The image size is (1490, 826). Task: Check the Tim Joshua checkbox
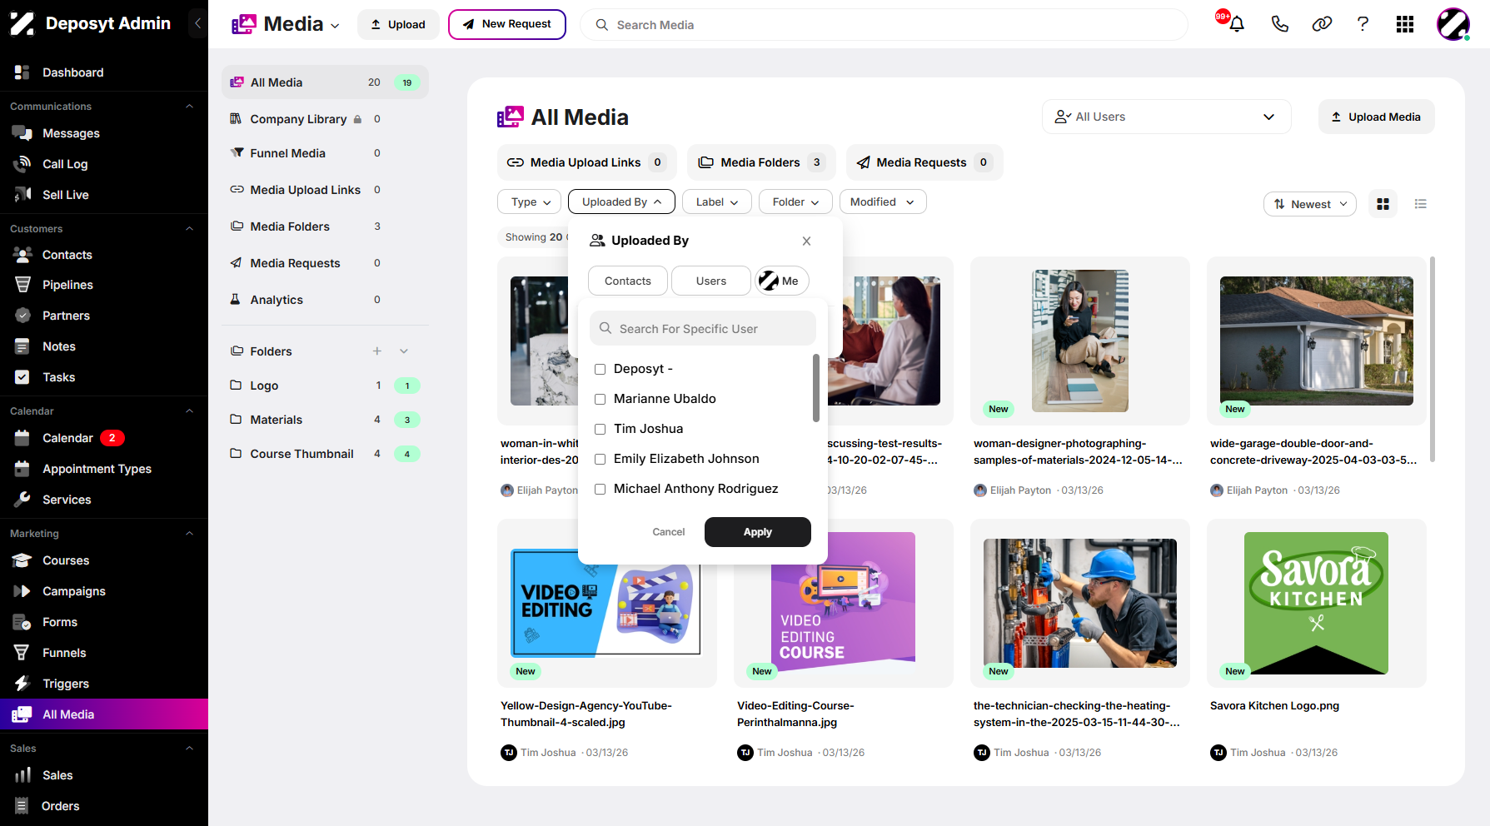(x=600, y=429)
